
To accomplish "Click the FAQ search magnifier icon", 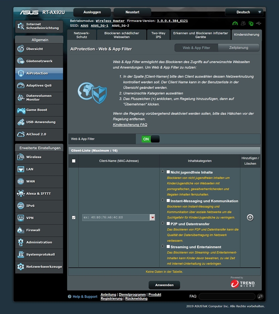I will coord(260,296).
